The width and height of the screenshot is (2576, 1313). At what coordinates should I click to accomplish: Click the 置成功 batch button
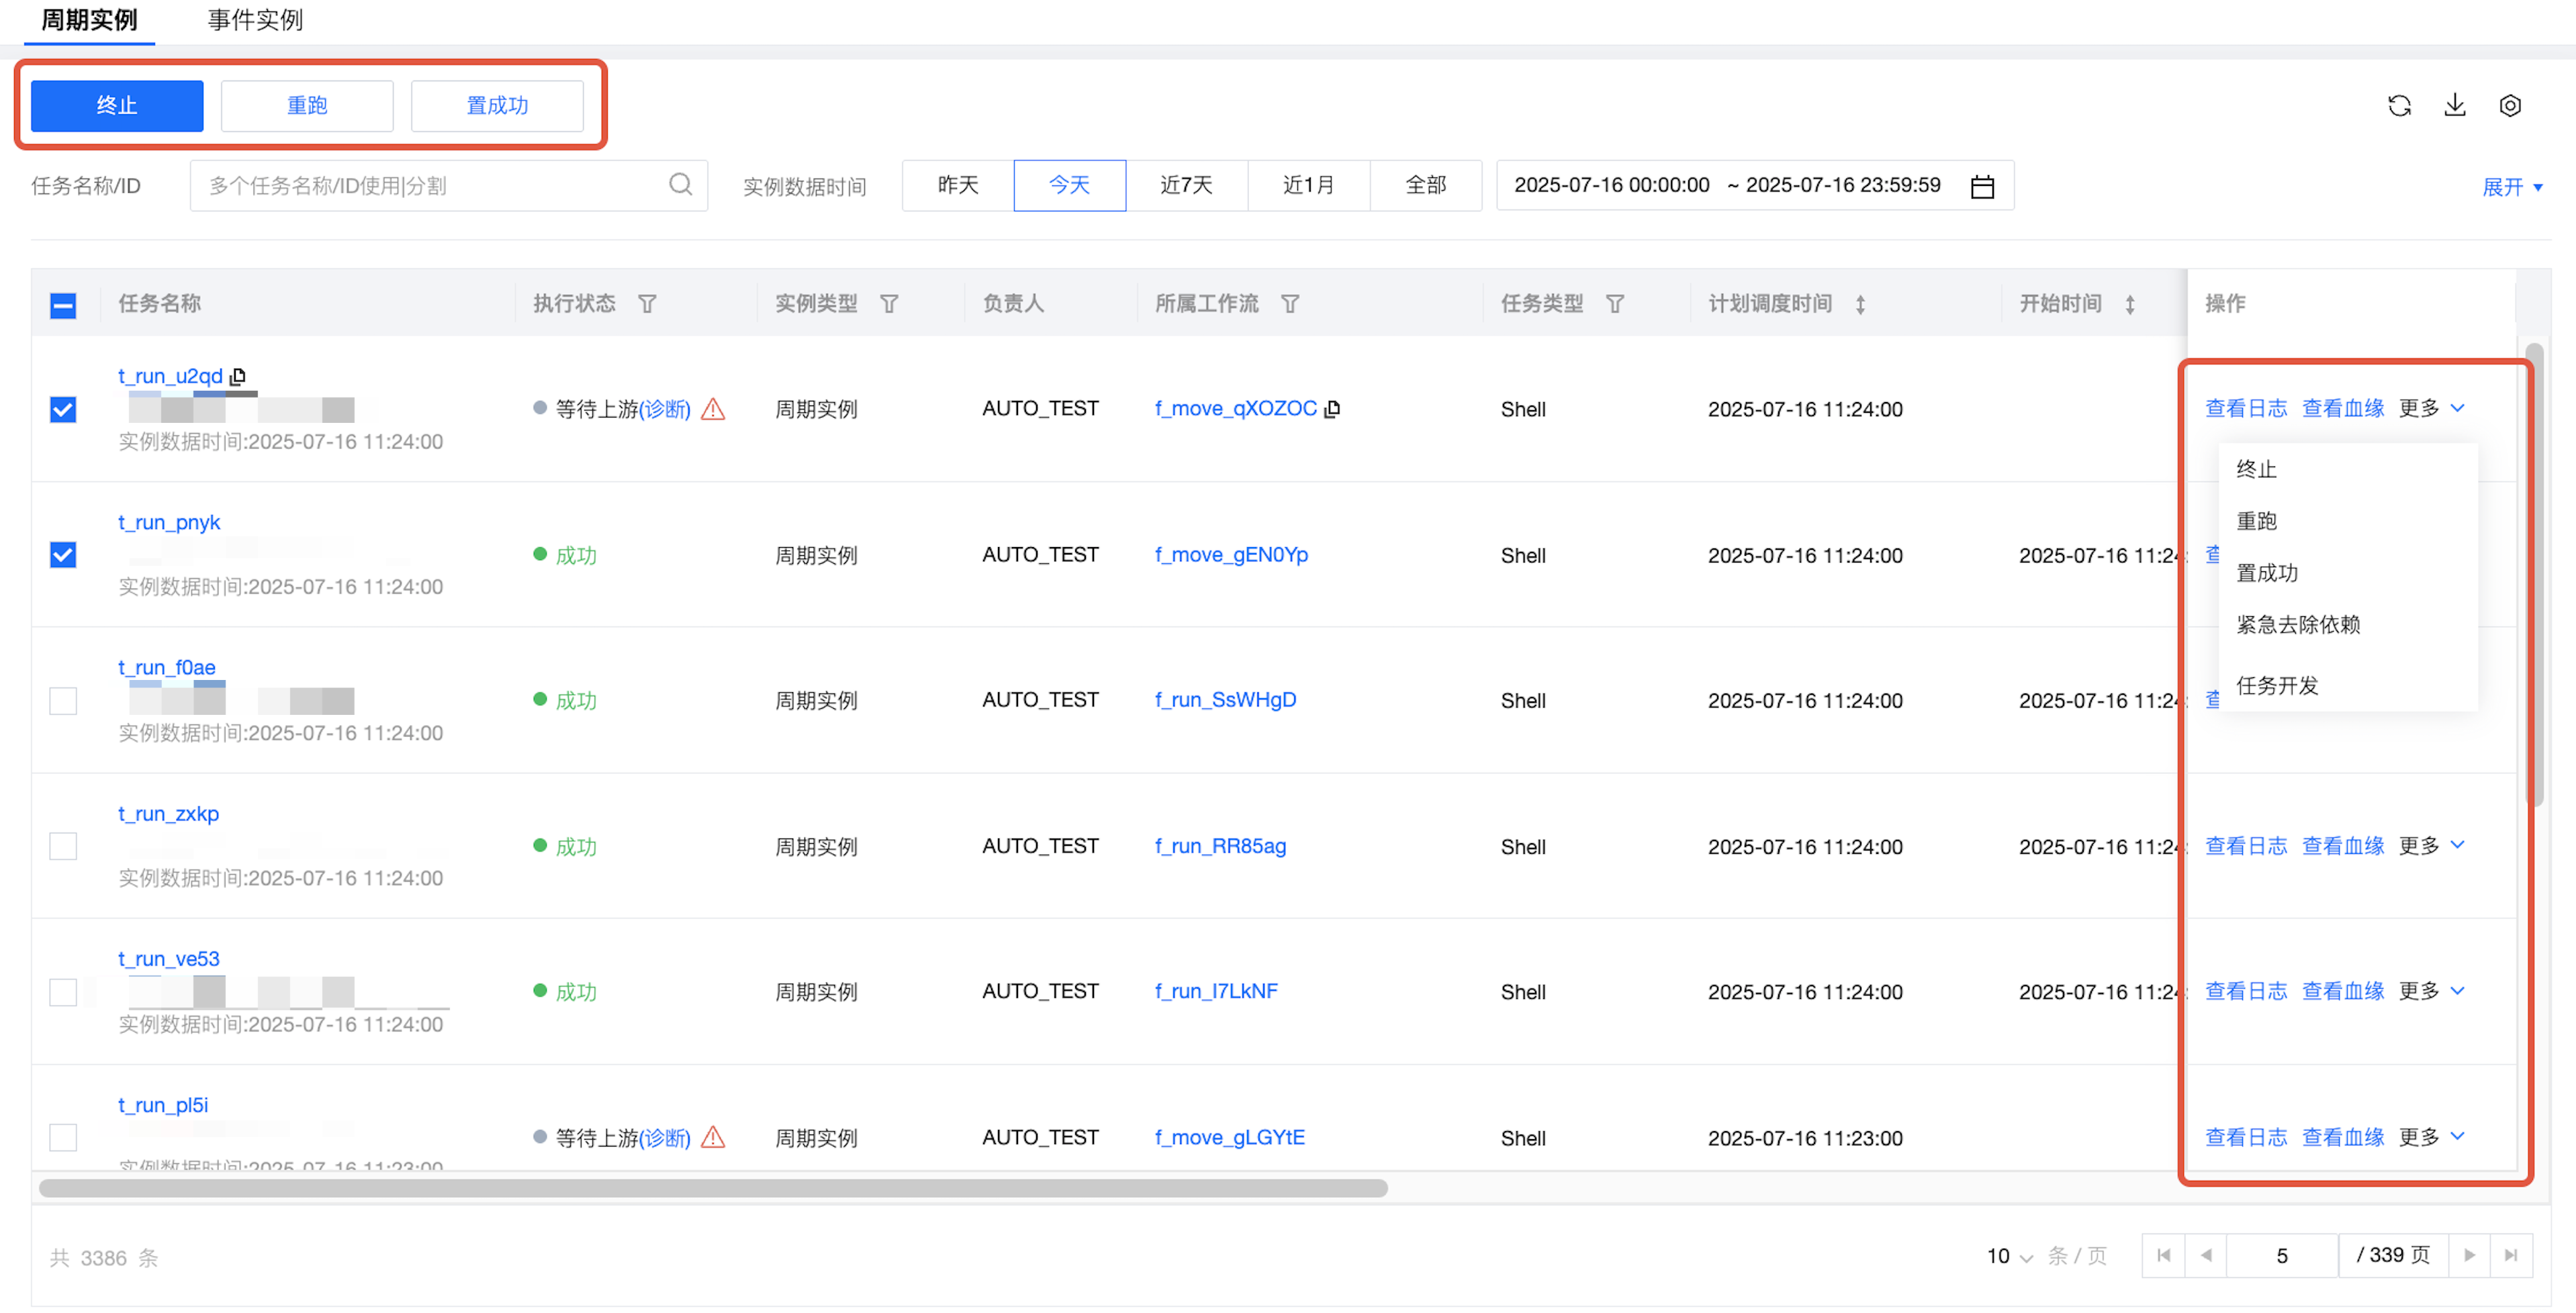point(497,105)
